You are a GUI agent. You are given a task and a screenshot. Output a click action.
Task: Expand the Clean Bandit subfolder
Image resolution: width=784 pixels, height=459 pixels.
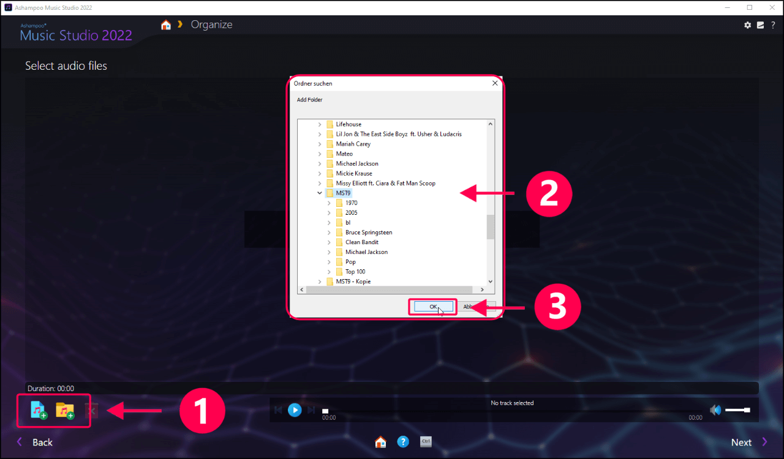pyautogui.click(x=330, y=242)
